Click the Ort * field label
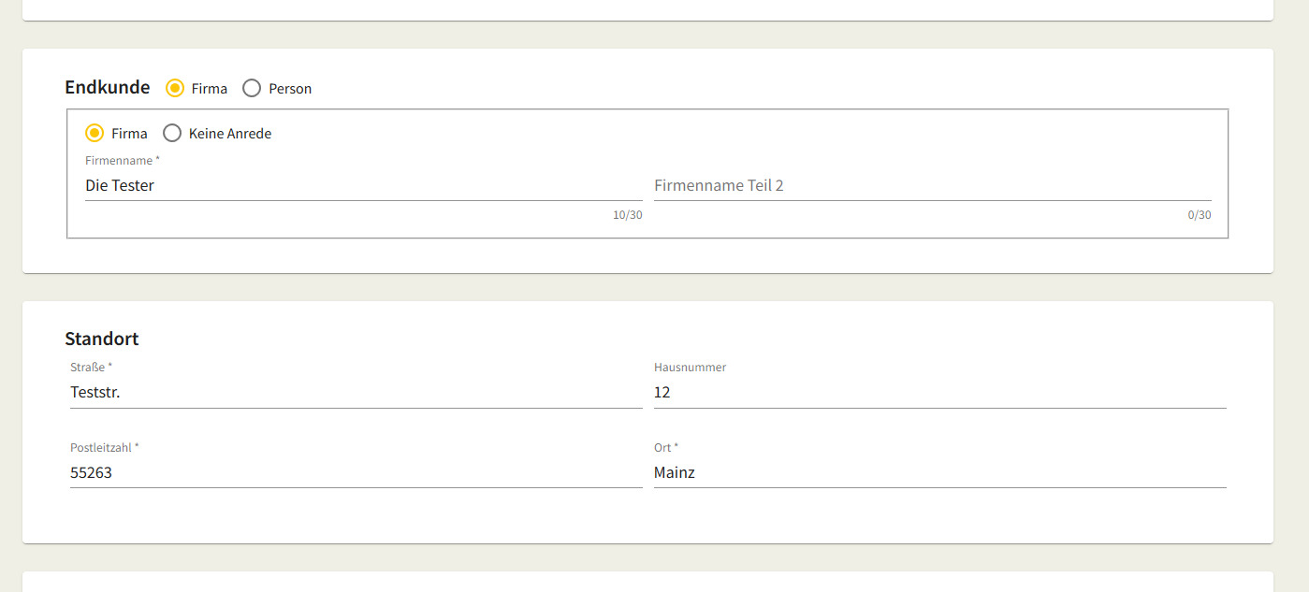 click(666, 448)
